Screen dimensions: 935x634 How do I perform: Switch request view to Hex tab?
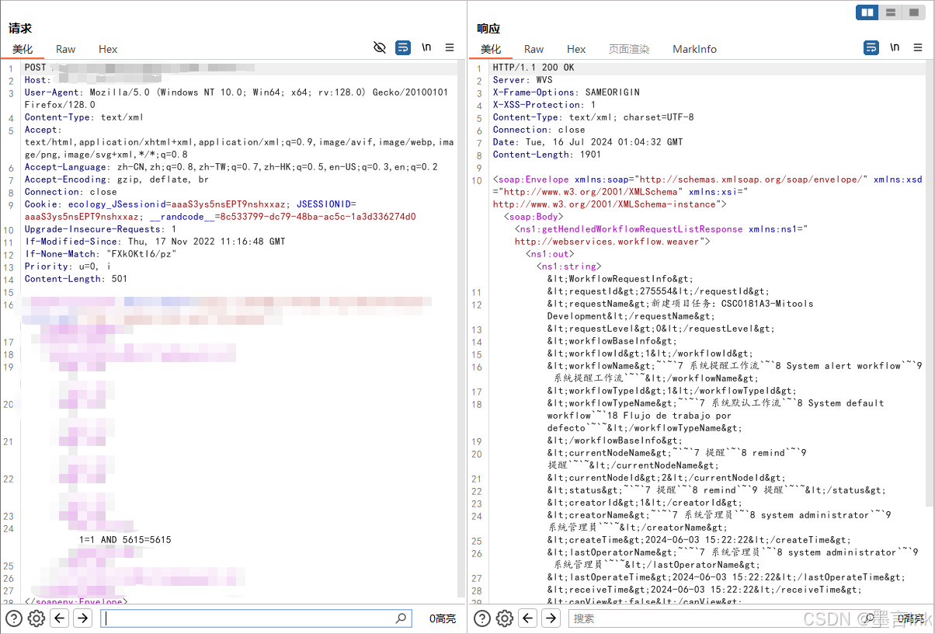tap(108, 49)
